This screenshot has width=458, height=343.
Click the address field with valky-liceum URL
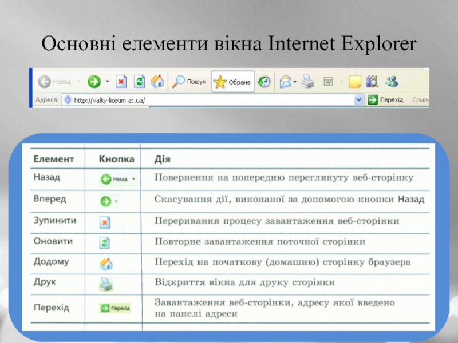click(212, 100)
